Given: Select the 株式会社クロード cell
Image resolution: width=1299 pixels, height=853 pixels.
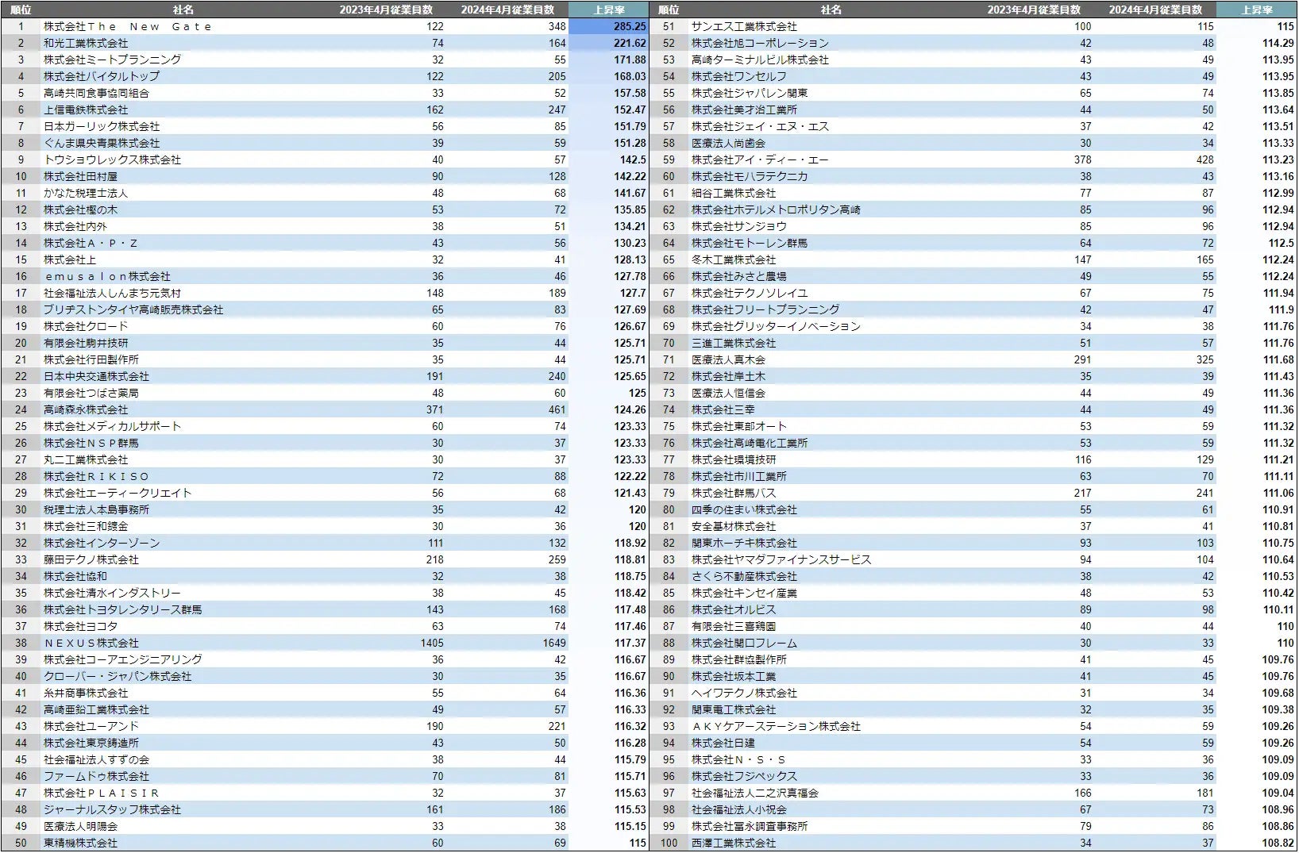Looking at the screenshot, I should 86,326.
